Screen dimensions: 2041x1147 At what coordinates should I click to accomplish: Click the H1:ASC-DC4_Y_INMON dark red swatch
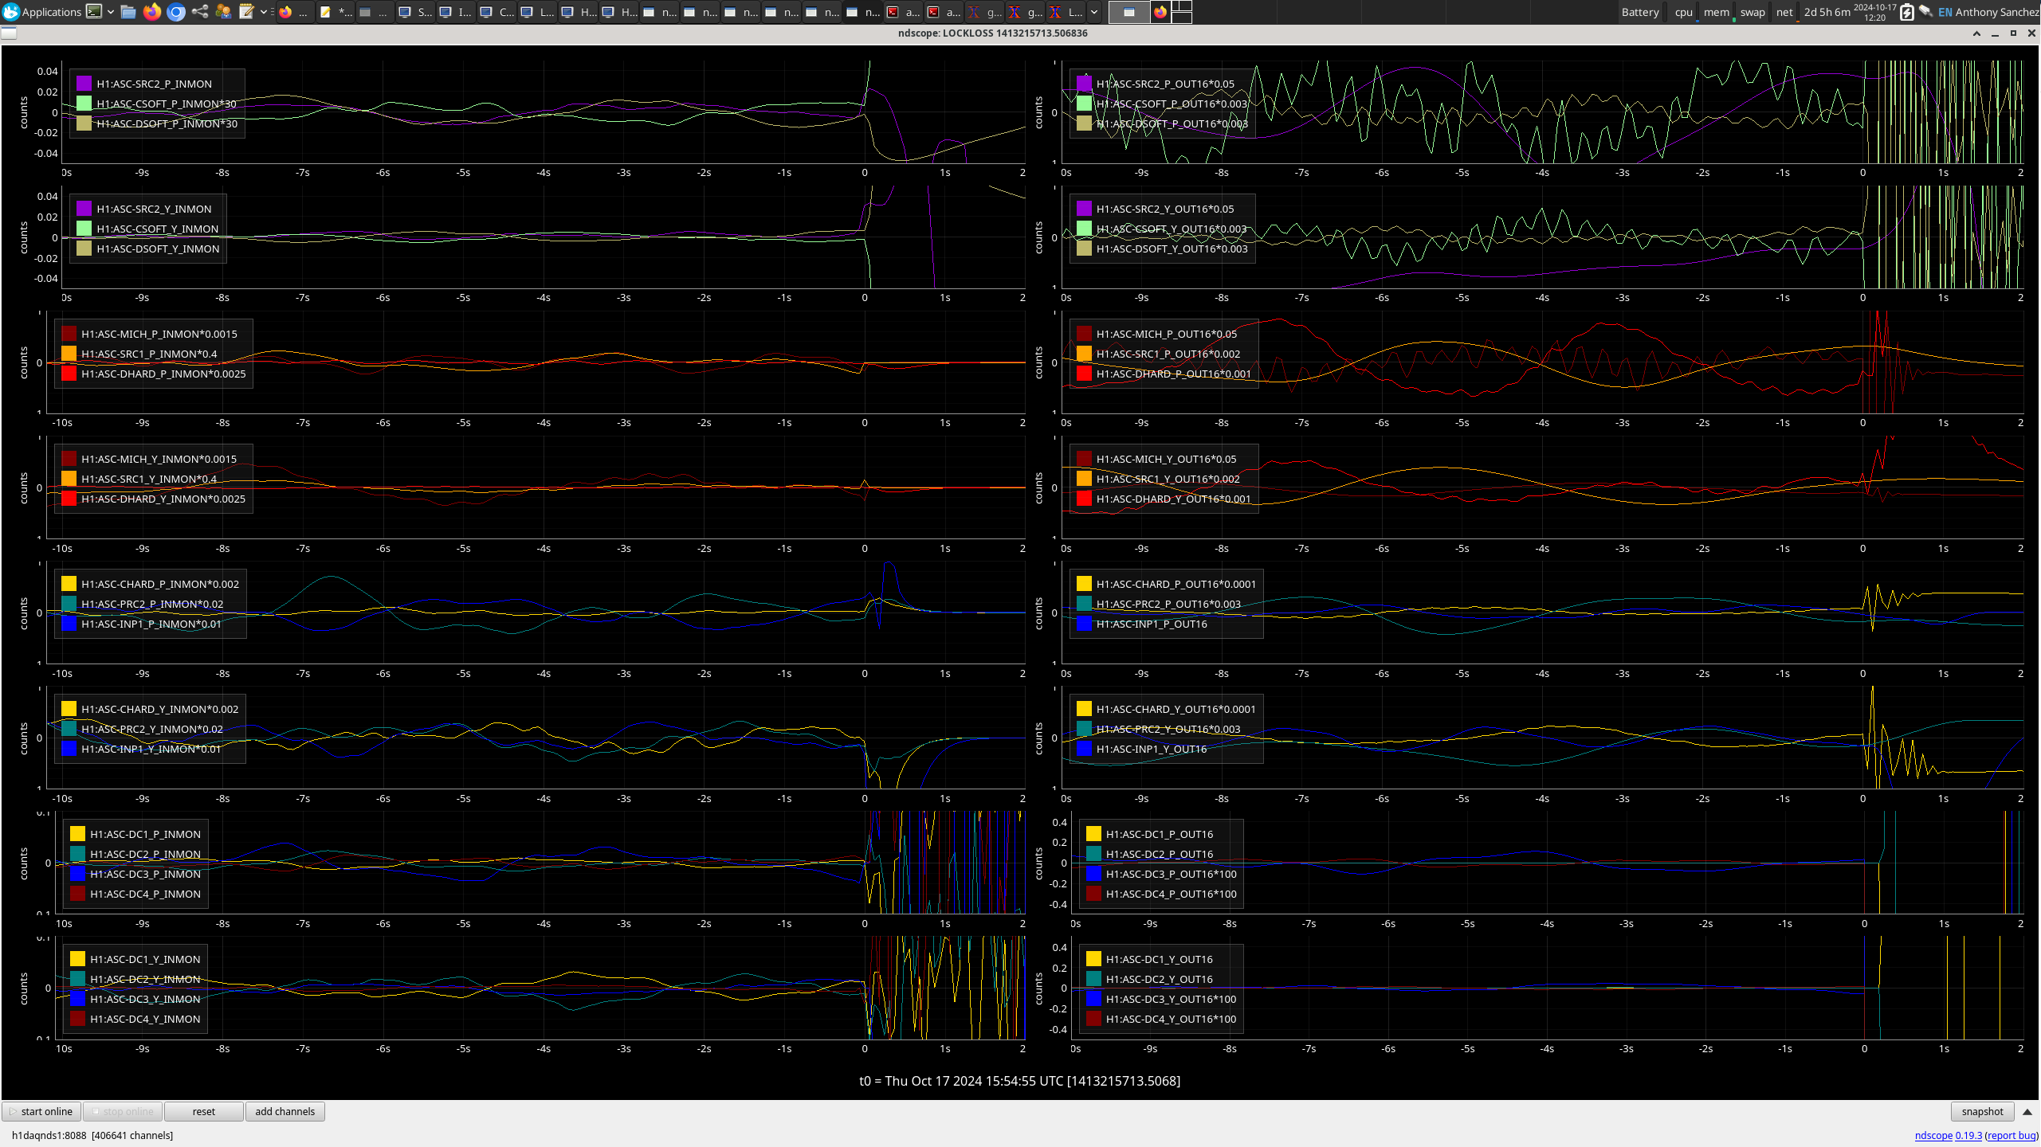point(78,1018)
